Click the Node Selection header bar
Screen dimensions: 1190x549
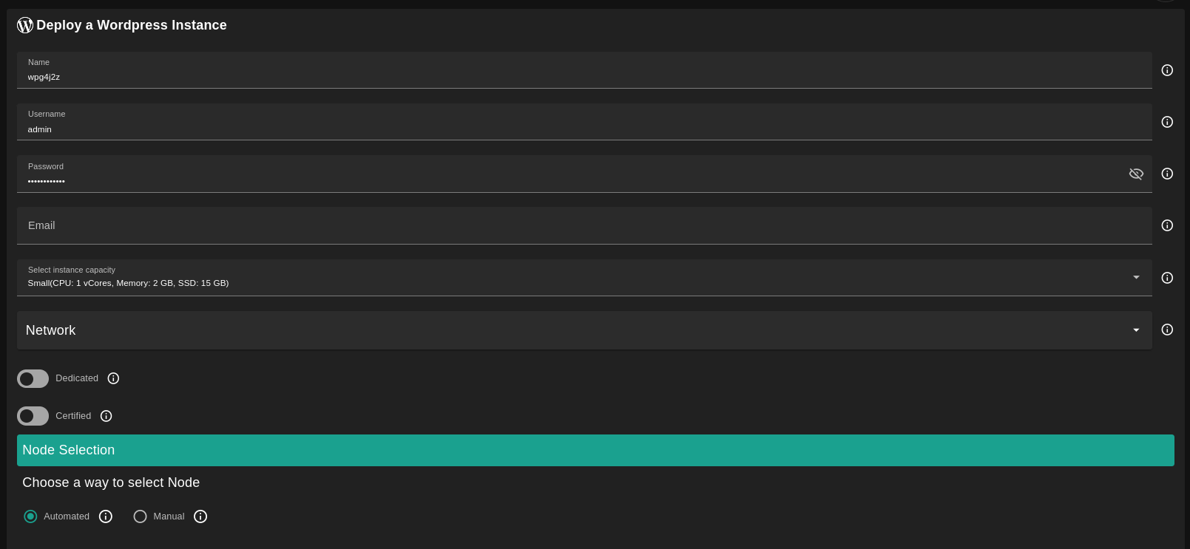pos(595,450)
